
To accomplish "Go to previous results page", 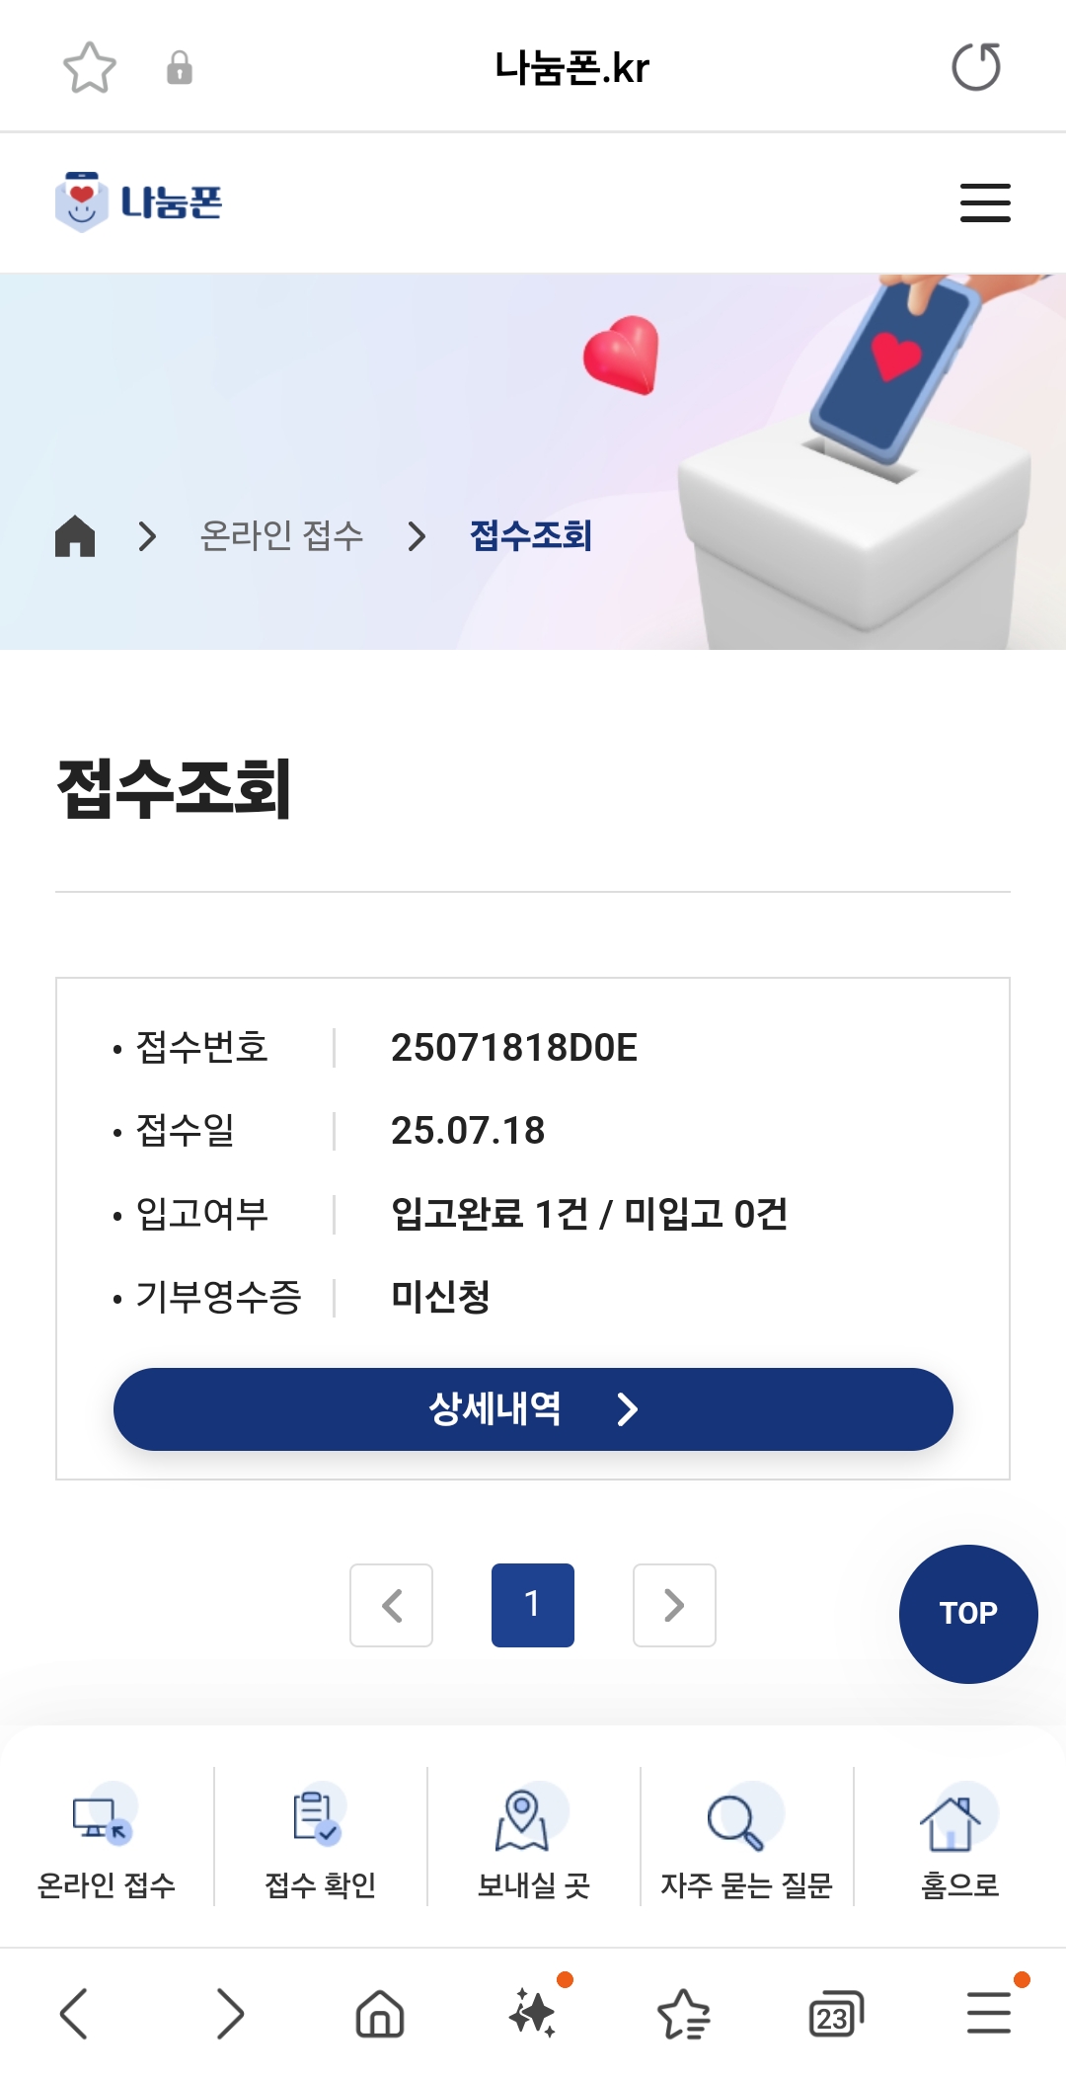I will [391, 1605].
